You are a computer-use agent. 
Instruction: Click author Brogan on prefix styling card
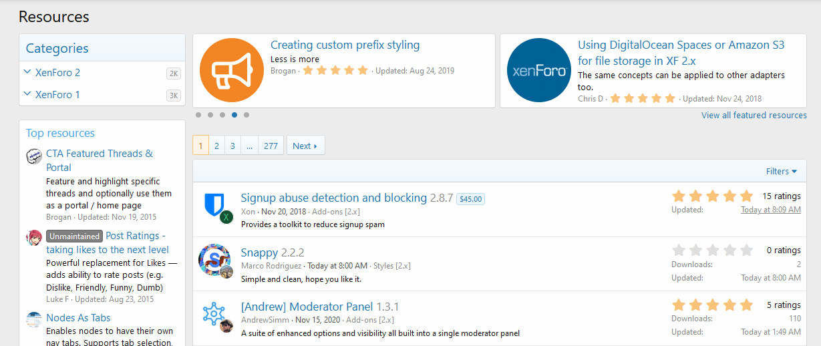(283, 71)
